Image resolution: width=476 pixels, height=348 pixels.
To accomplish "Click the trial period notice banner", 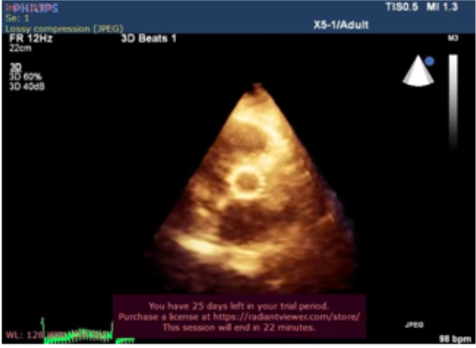I will pos(239,316).
